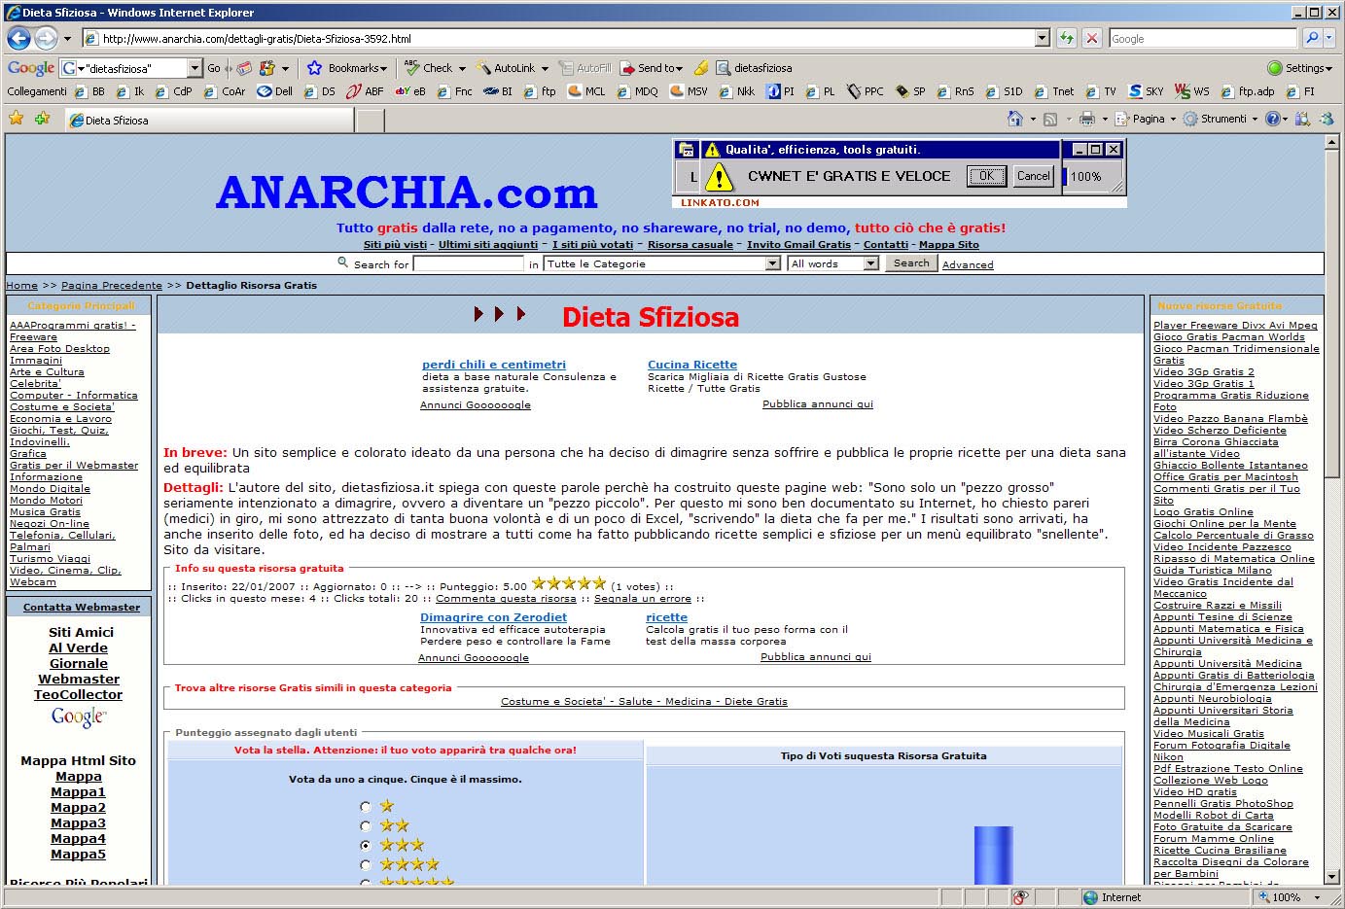Image resolution: width=1345 pixels, height=909 pixels.
Task: Click the Refresh page icon
Action: 1067,39
